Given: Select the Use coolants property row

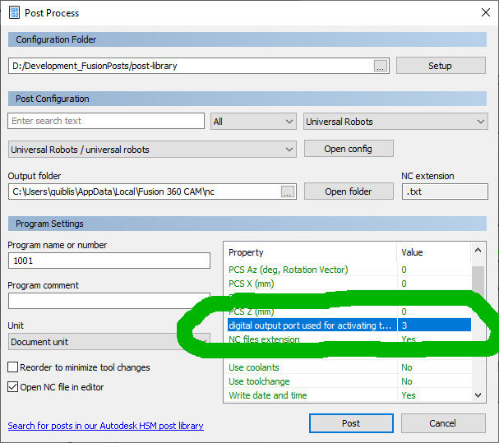Looking at the screenshot, I should pos(312,367).
